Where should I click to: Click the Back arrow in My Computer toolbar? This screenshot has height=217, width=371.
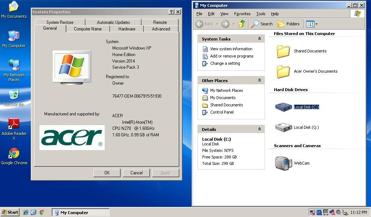(x=199, y=24)
